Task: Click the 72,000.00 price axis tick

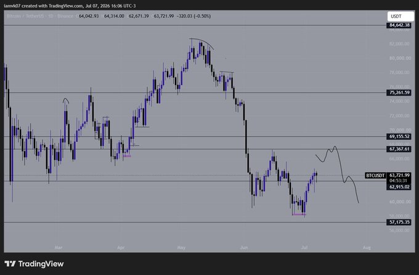Action: (399, 116)
